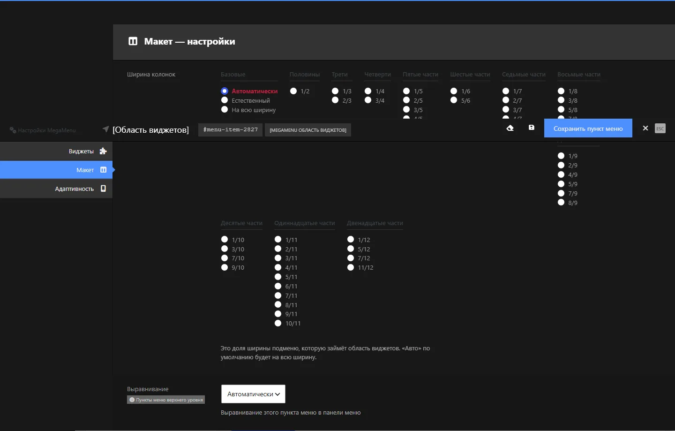Click Сохранить пункт меню button
The height and width of the screenshot is (431, 675).
(588, 128)
